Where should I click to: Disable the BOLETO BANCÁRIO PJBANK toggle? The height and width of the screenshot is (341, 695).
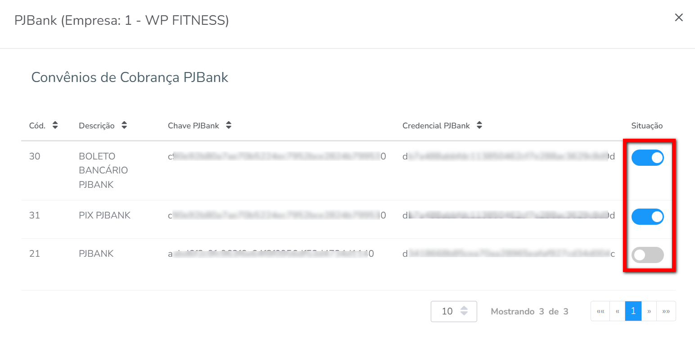[647, 158]
